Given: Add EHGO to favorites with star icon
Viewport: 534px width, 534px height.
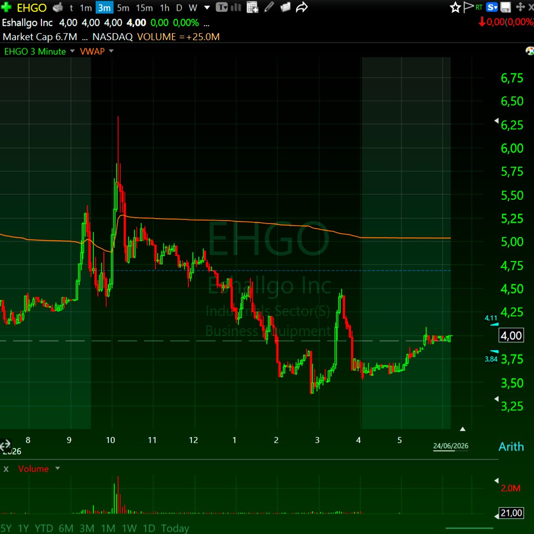Looking at the screenshot, I should tap(455, 7).
